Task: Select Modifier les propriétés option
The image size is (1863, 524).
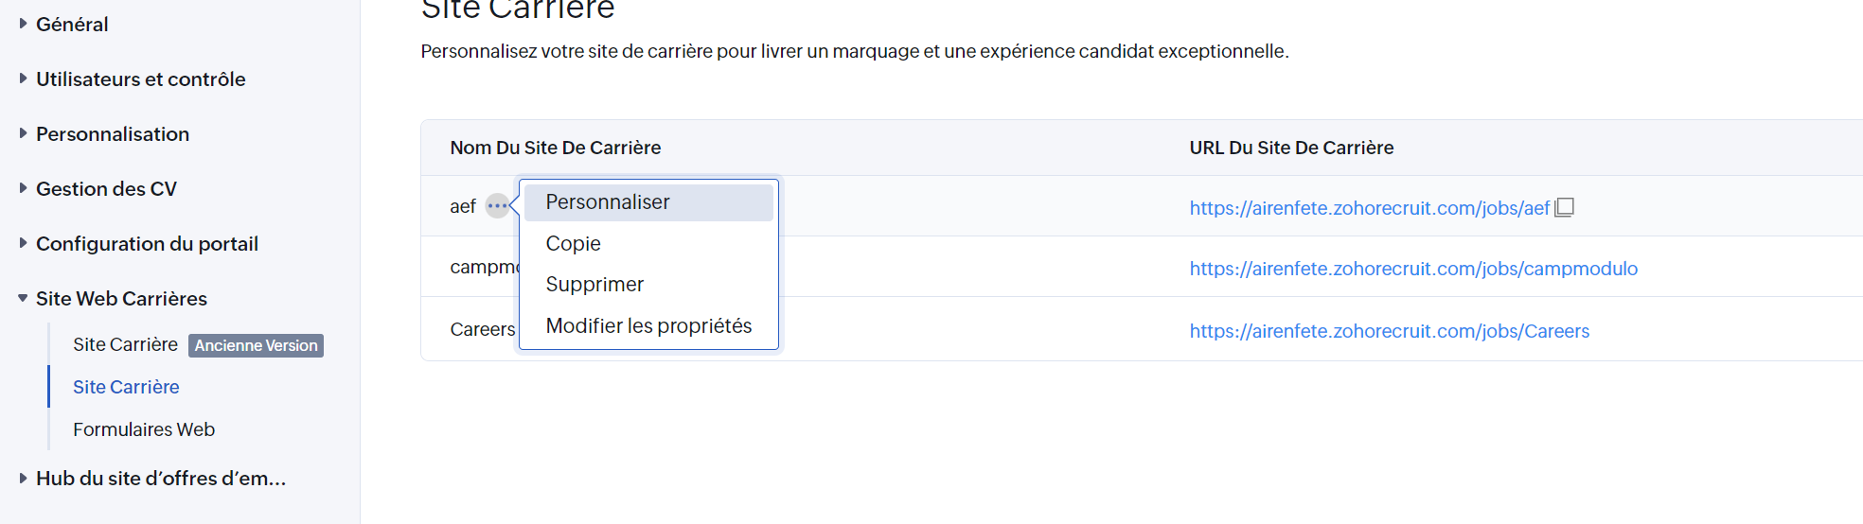Action: click(648, 326)
